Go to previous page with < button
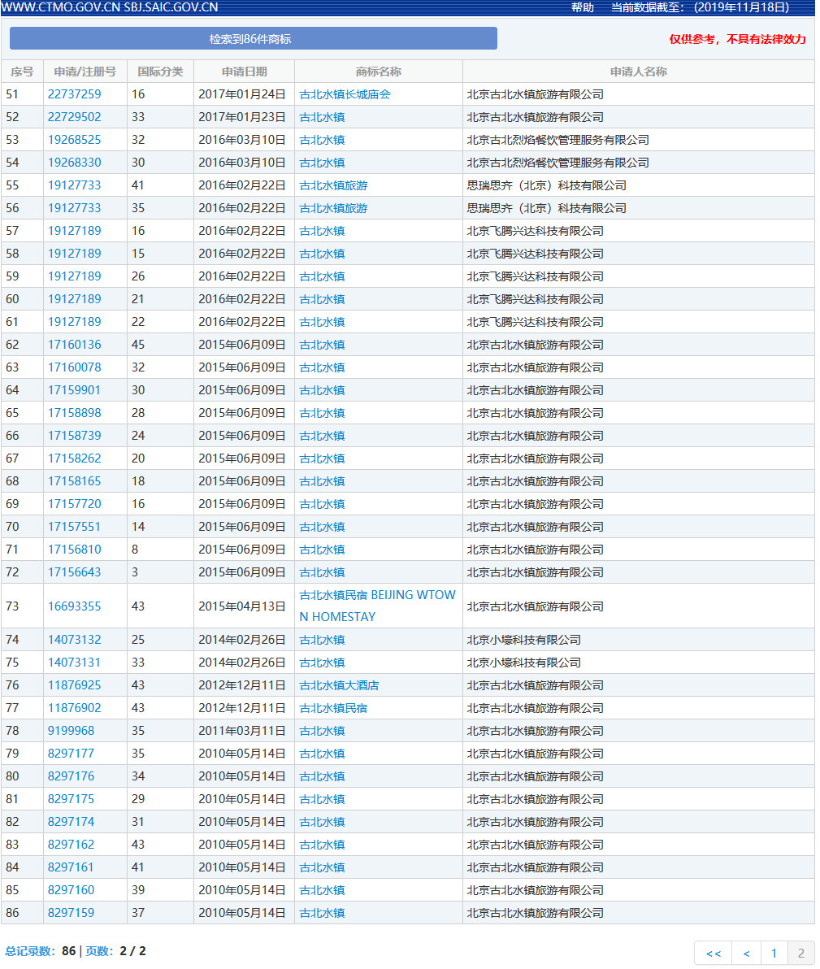The image size is (820, 969). 747,953
